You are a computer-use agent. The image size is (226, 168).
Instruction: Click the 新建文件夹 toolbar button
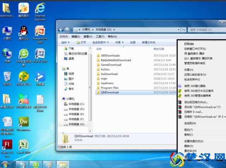149,42
